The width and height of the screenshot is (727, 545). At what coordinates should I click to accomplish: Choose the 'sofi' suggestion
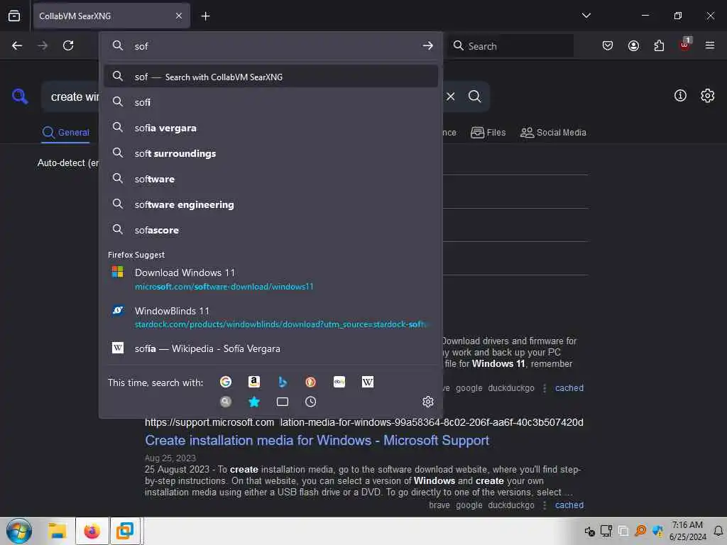[x=270, y=102]
